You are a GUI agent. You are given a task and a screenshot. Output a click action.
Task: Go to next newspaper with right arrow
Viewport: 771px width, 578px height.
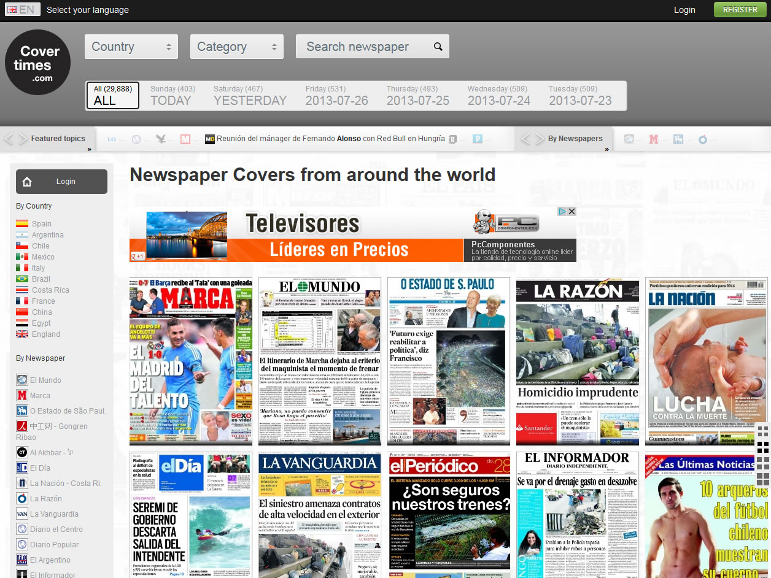[x=540, y=139]
